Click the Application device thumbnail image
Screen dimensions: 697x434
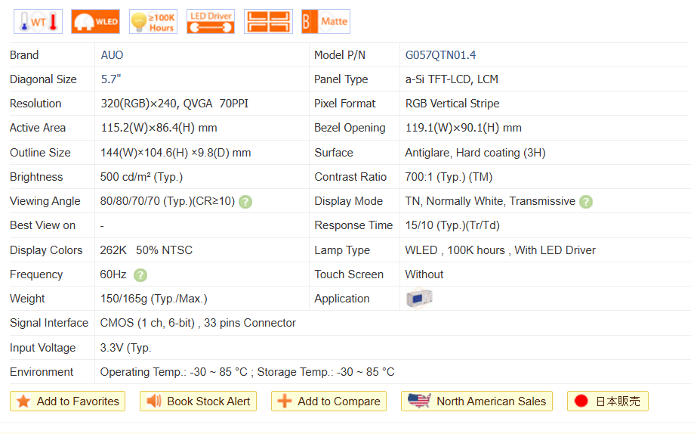coord(419,299)
